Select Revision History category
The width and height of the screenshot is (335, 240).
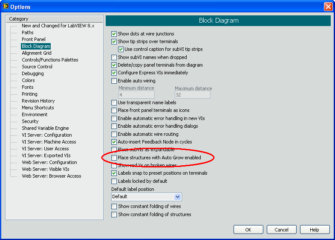(38, 101)
